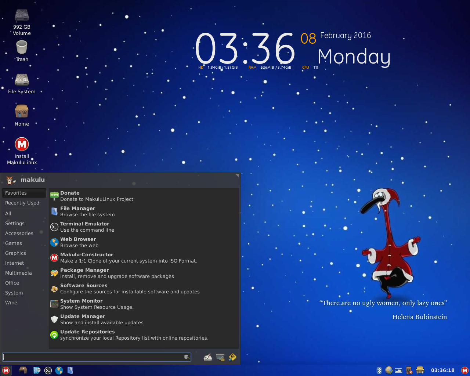The height and width of the screenshot is (376, 470).
Task: Click the menu search input field
Action: click(97, 357)
